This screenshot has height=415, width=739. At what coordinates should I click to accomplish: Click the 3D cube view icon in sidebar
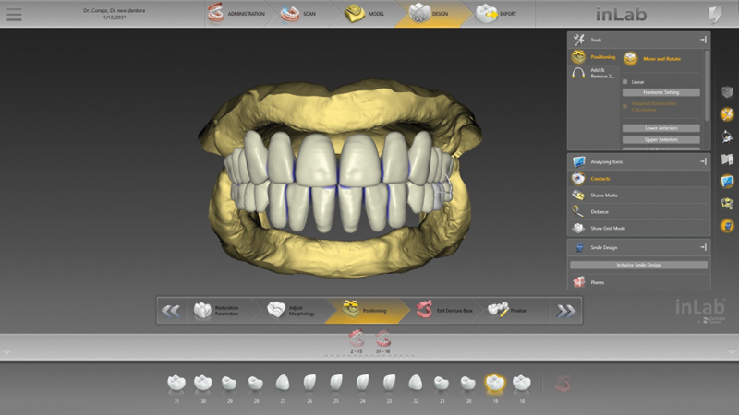tap(727, 92)
